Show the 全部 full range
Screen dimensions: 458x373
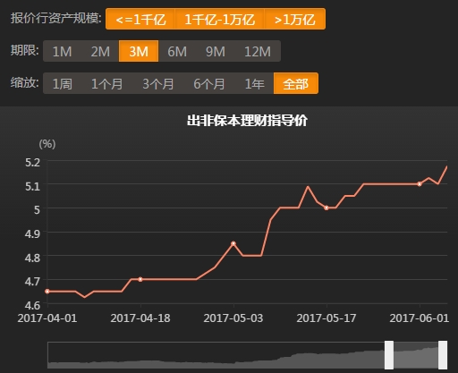click(x=296, y=83)
